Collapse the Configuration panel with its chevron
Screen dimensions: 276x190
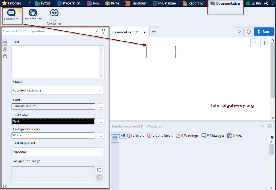tap(96, 31)
